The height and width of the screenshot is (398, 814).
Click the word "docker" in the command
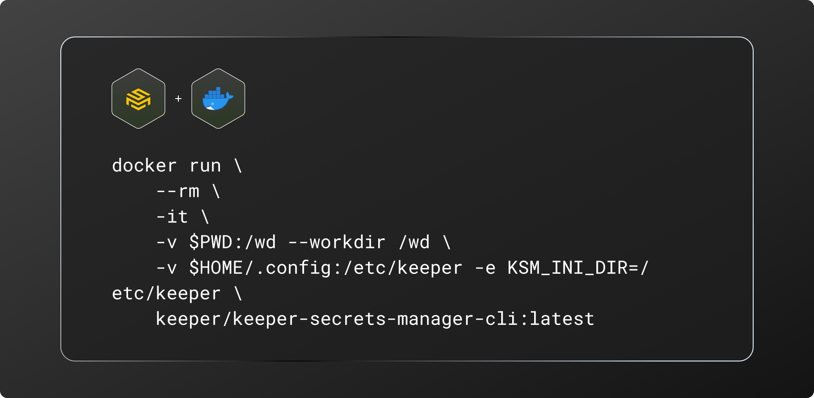(x=144, y=166)
